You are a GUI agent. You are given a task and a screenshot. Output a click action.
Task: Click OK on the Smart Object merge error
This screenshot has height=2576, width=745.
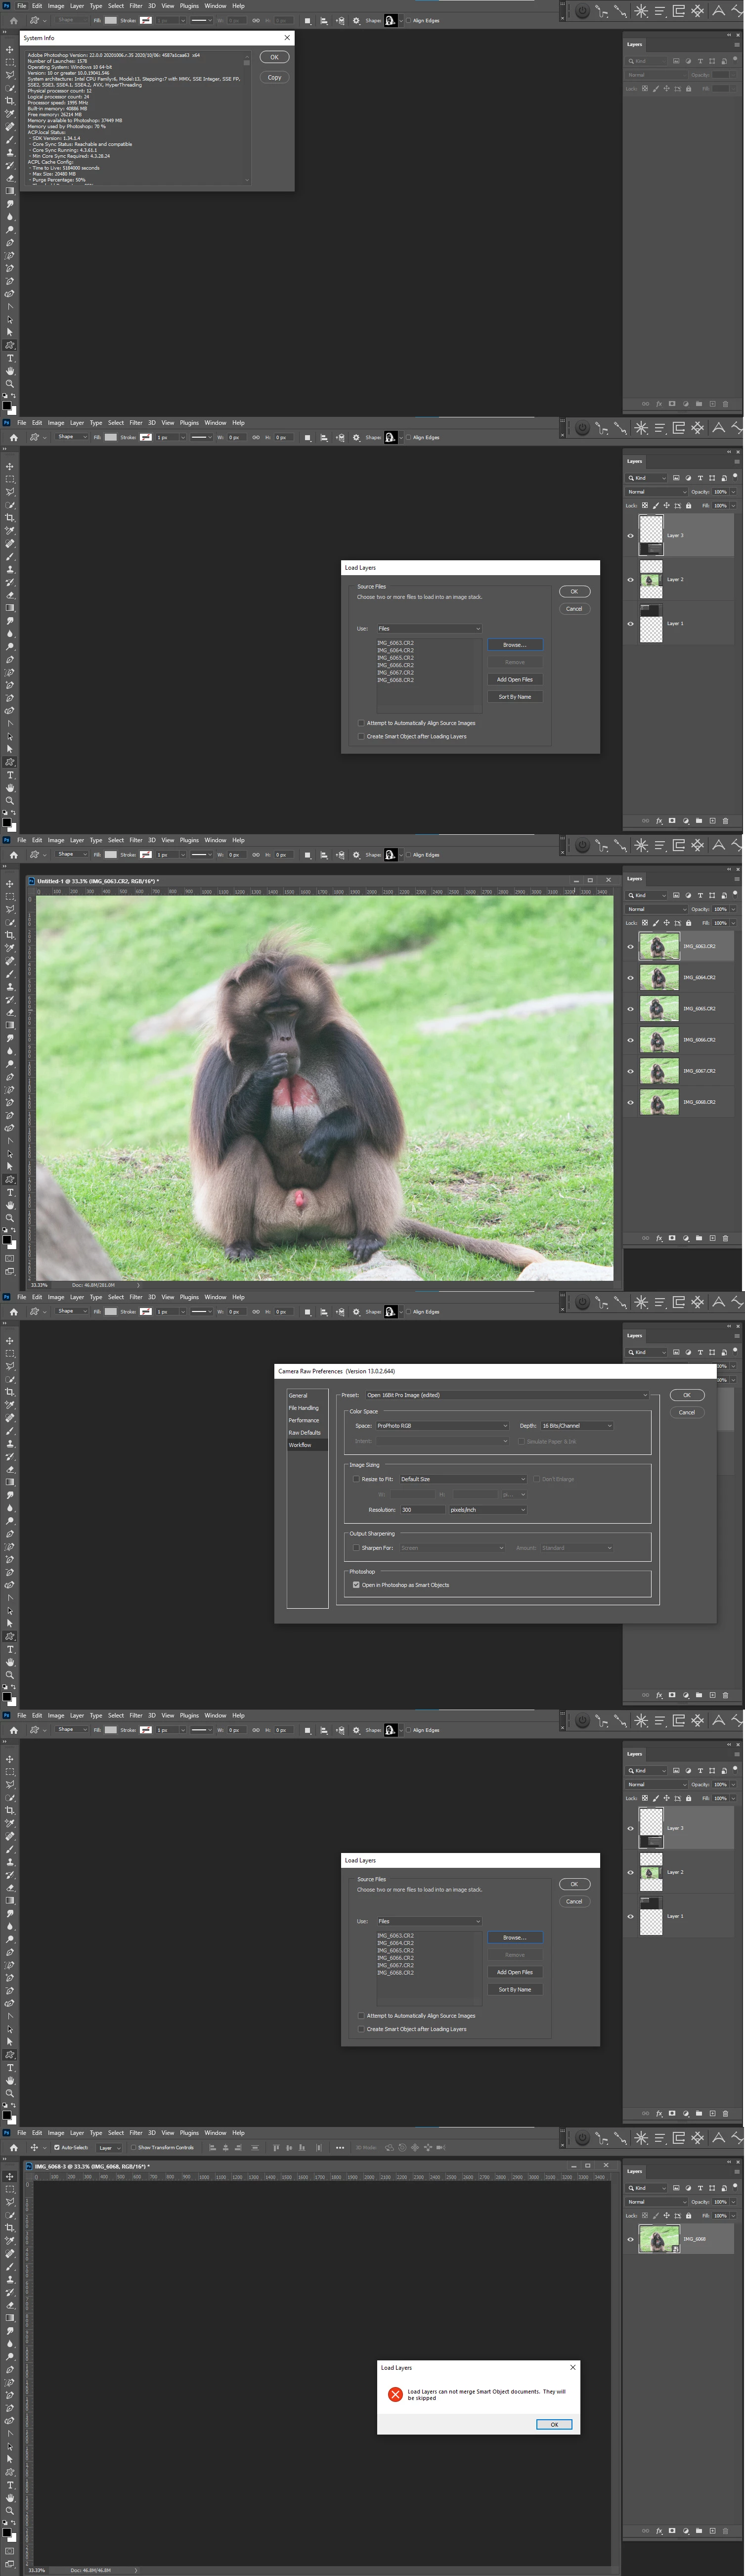[554, 2424]
